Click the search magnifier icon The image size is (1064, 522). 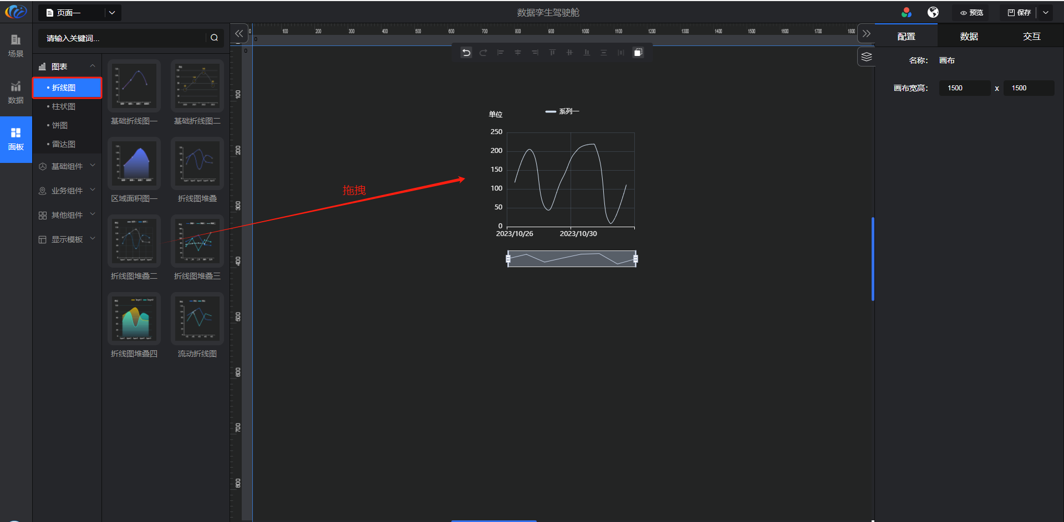point(214,38)
